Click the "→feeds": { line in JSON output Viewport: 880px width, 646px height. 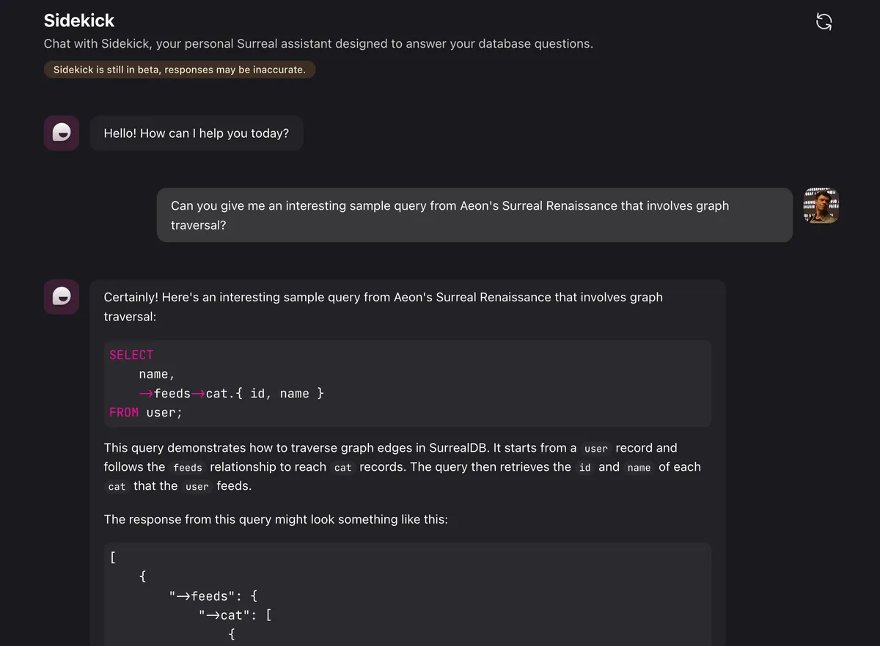point(213,596)
